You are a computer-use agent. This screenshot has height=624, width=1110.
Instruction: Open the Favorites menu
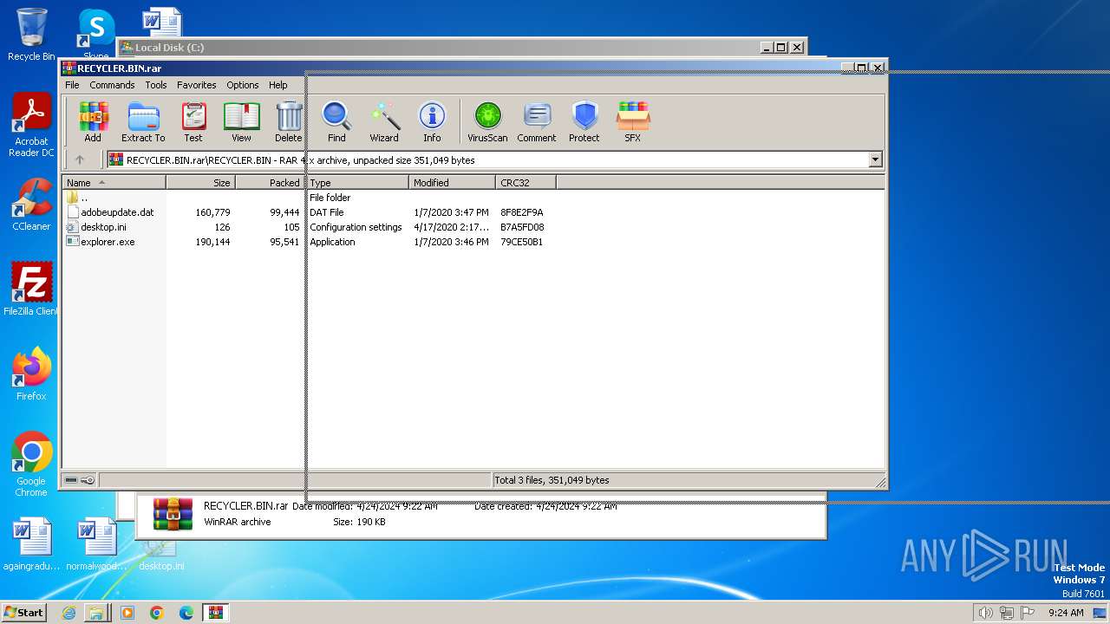coord(197,85)
